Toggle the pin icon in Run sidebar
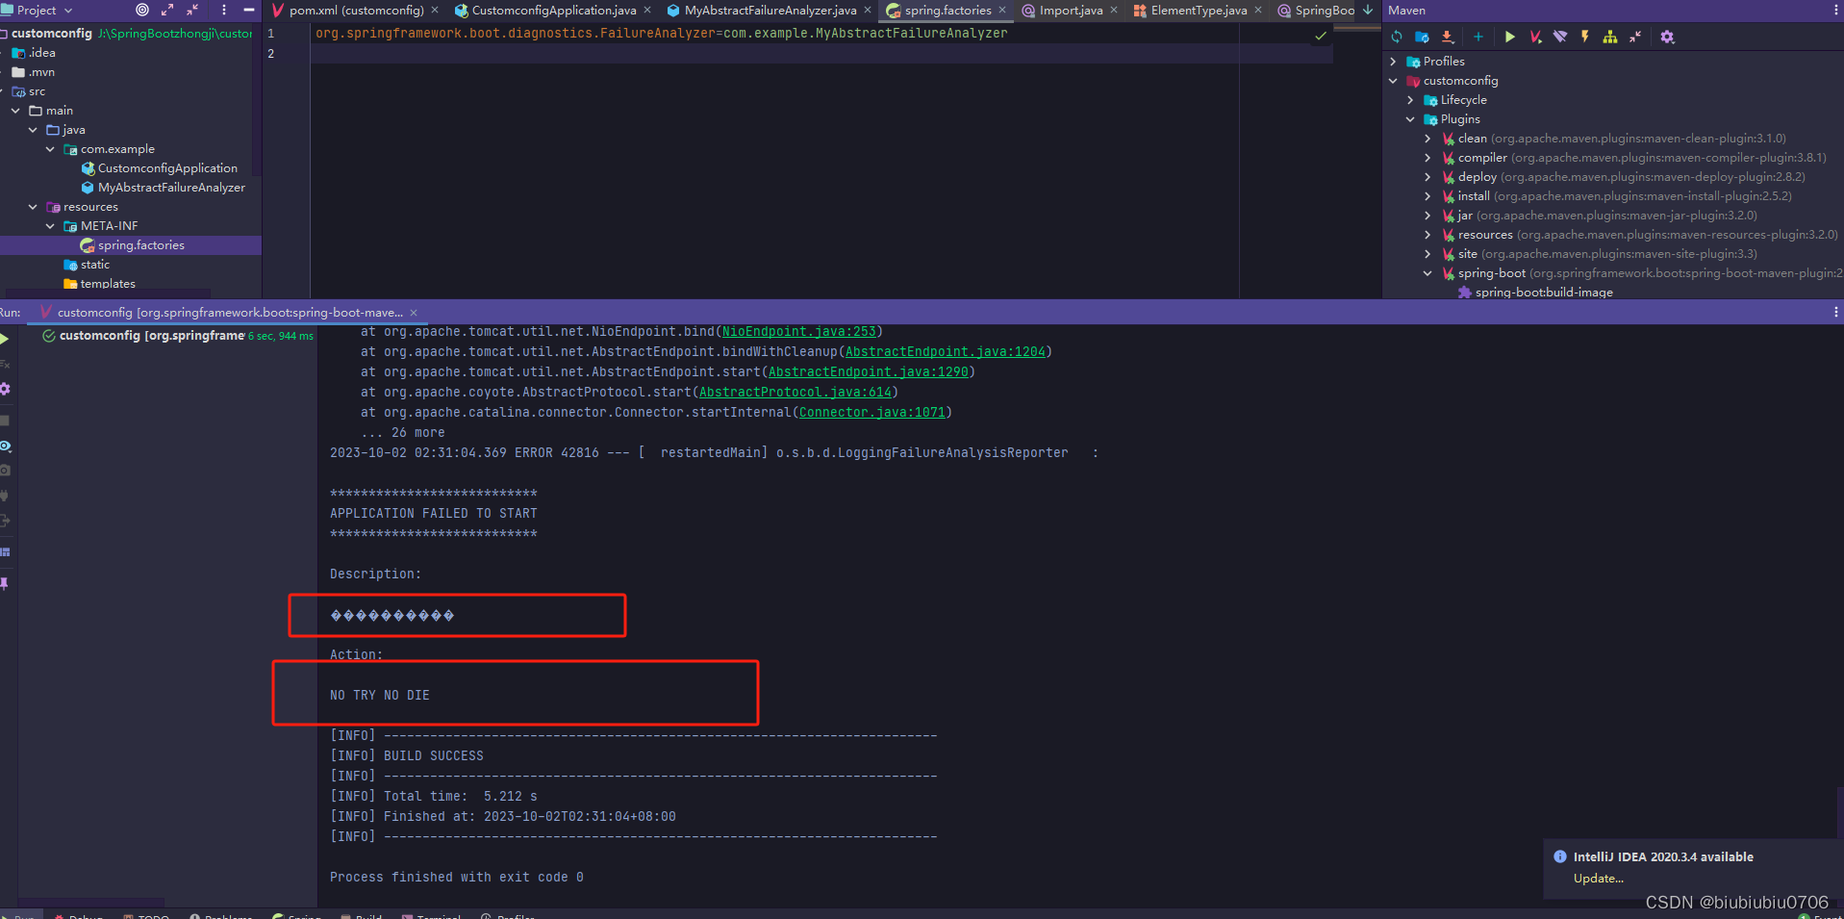 [4, 582]
